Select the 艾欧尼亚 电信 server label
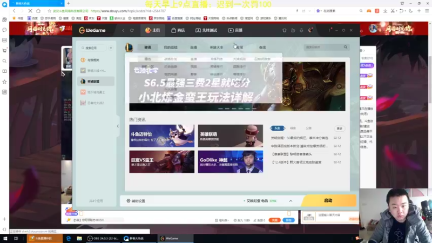This screenshot has width=432, height=243. (257, 201)
